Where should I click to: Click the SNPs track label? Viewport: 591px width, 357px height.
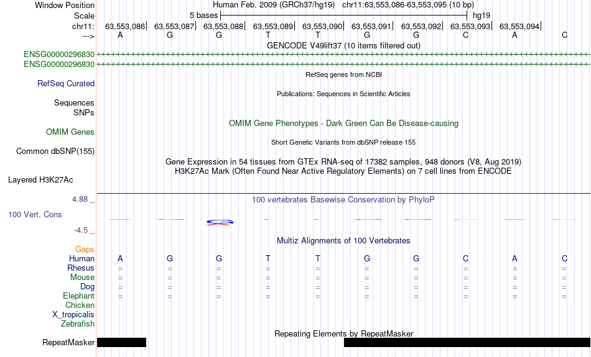[84, 112]
